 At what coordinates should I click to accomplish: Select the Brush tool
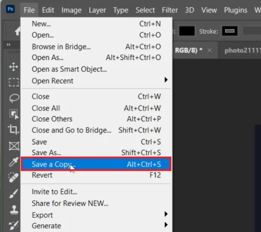[14, 194]
